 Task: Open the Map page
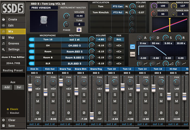click(13, 37)
